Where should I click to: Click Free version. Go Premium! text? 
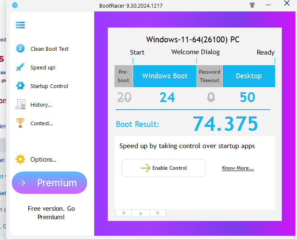point(51,212)
